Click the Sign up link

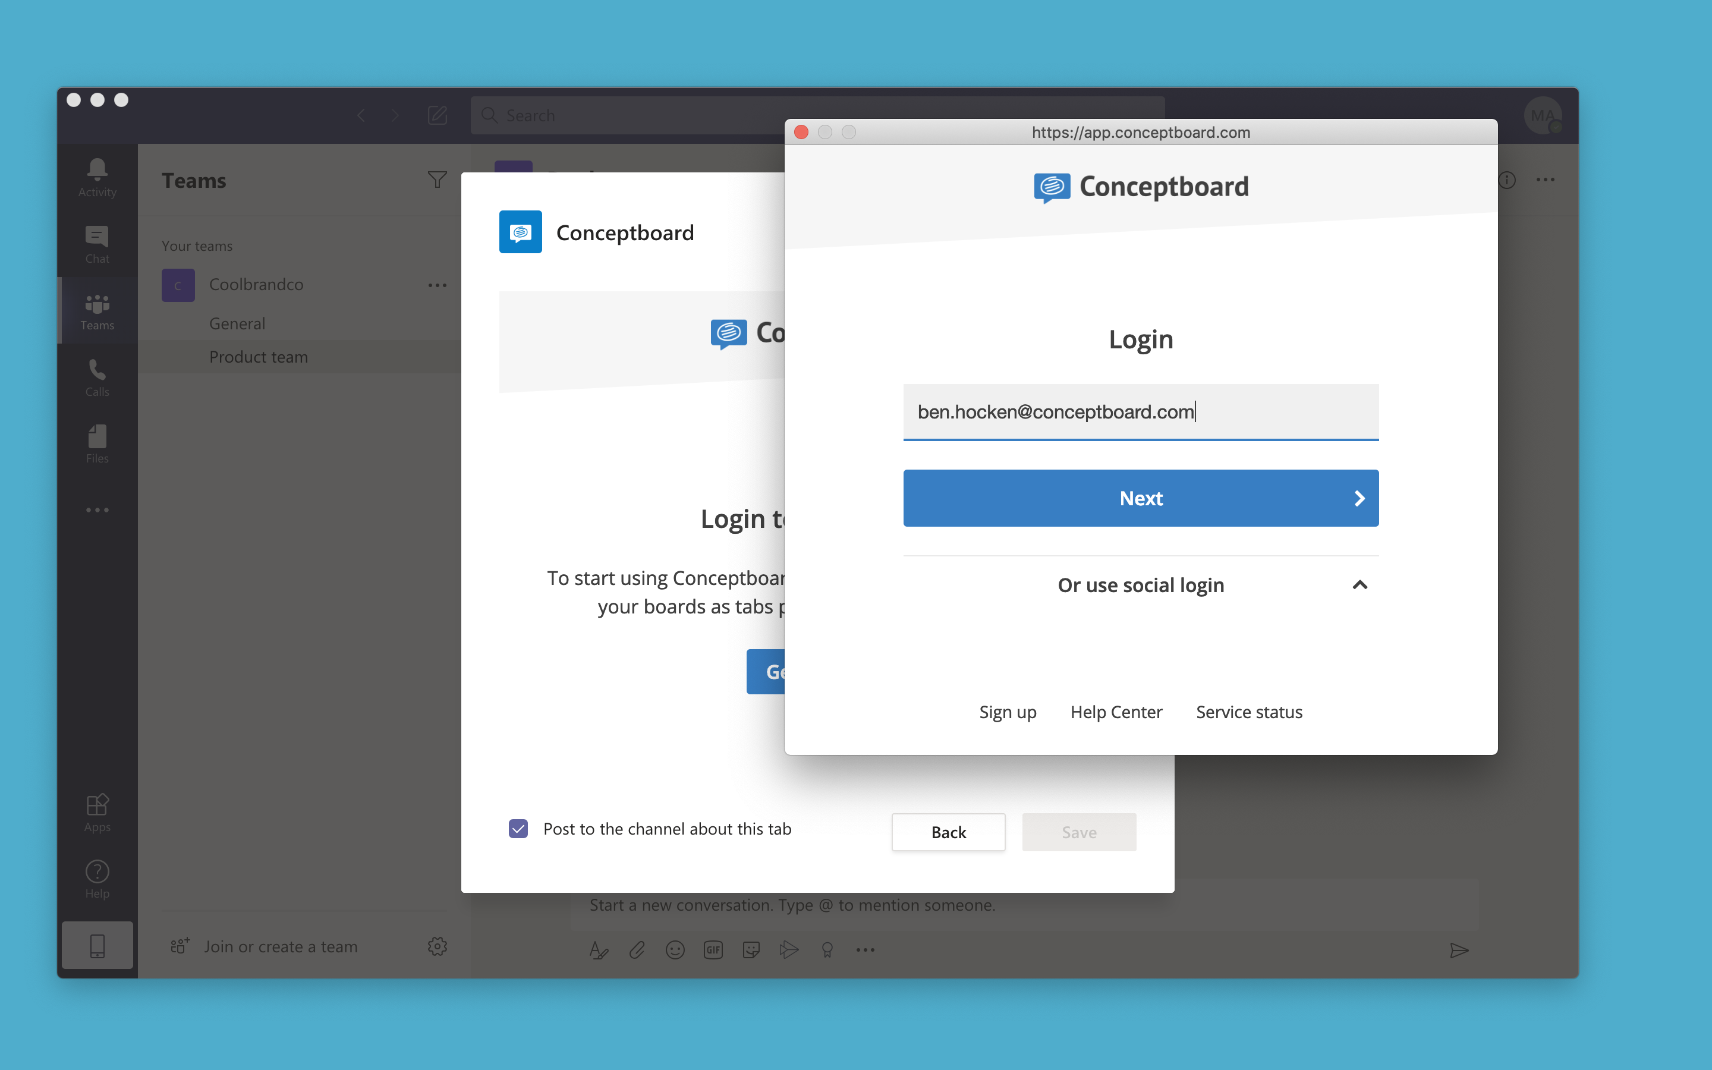(x=1007, y=712)
